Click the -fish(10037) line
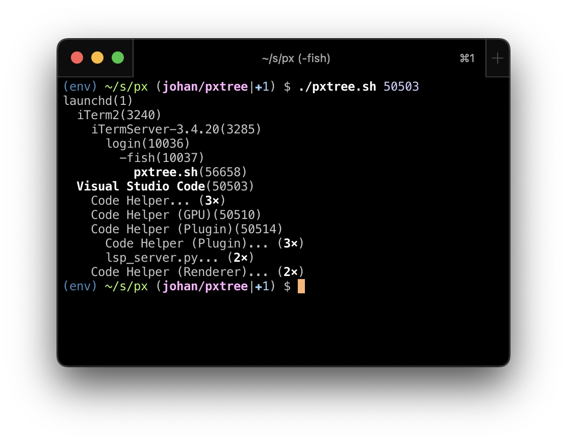567x442 pixels. pos(162,158)
